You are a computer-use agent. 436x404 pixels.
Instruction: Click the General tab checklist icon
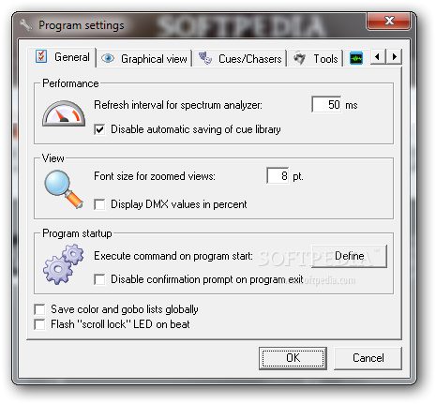[x=41, y=56]
